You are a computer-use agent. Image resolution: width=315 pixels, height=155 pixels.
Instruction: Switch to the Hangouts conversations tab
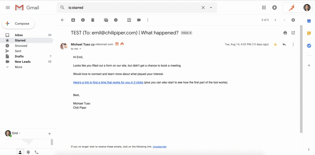pos(28,152)
